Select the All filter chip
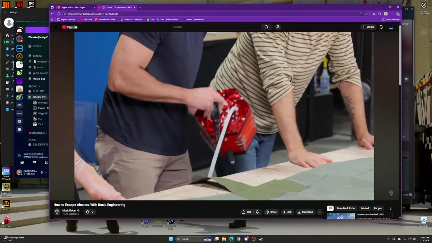 pyautogui.click(x=330, y=208)
